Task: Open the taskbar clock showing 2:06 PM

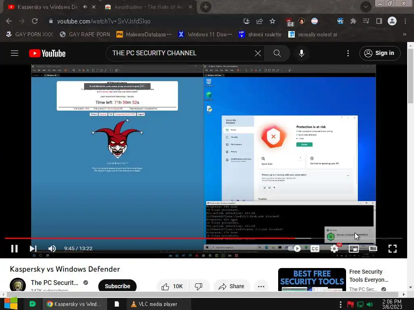Action: [x=392, y=304]
